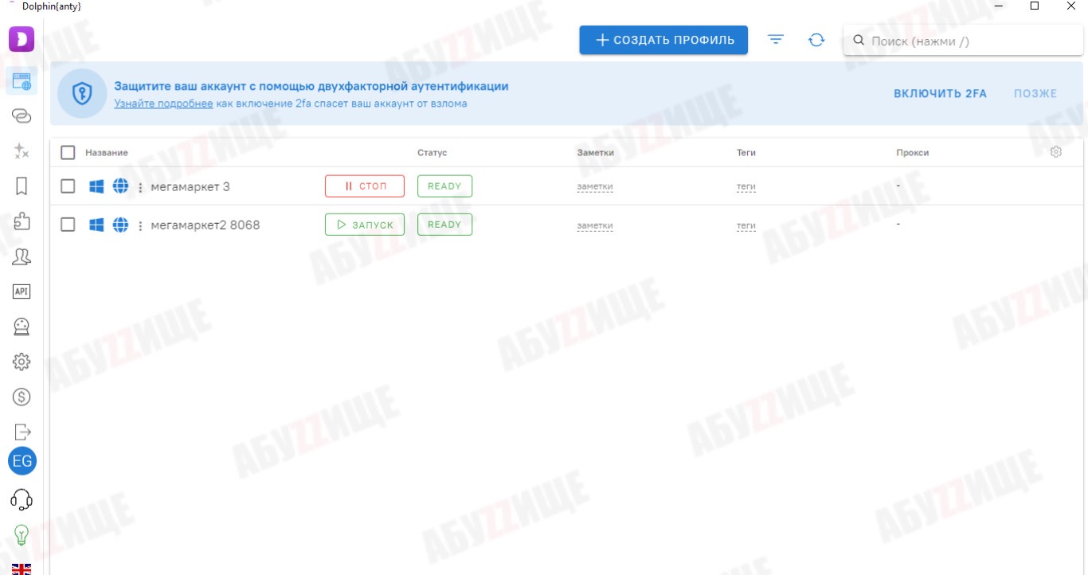Tick the checkbox for мегамаркет 3
Image resolution: width=1088 pixels, height=575 pixels.
pos(68,186)
